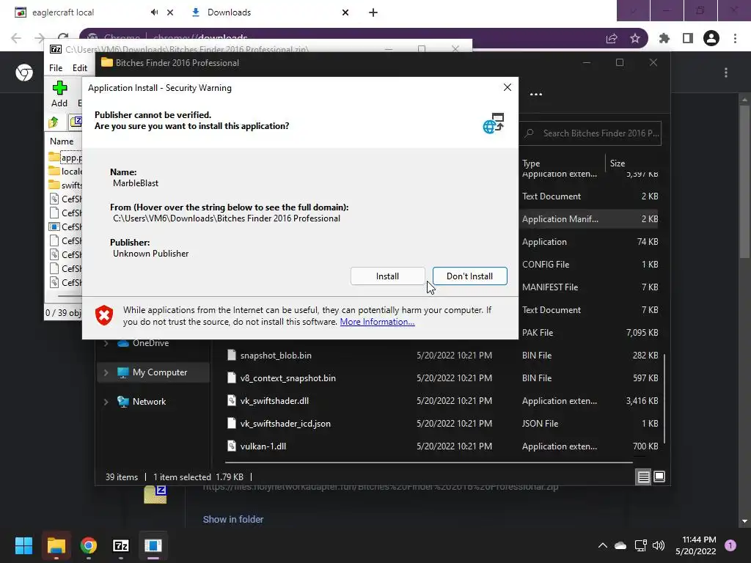
Task: Select the app.p folder in 7-Zip
Action: 65,158
